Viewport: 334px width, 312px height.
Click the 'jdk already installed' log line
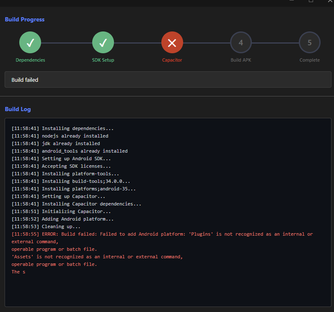pos(56,143)
